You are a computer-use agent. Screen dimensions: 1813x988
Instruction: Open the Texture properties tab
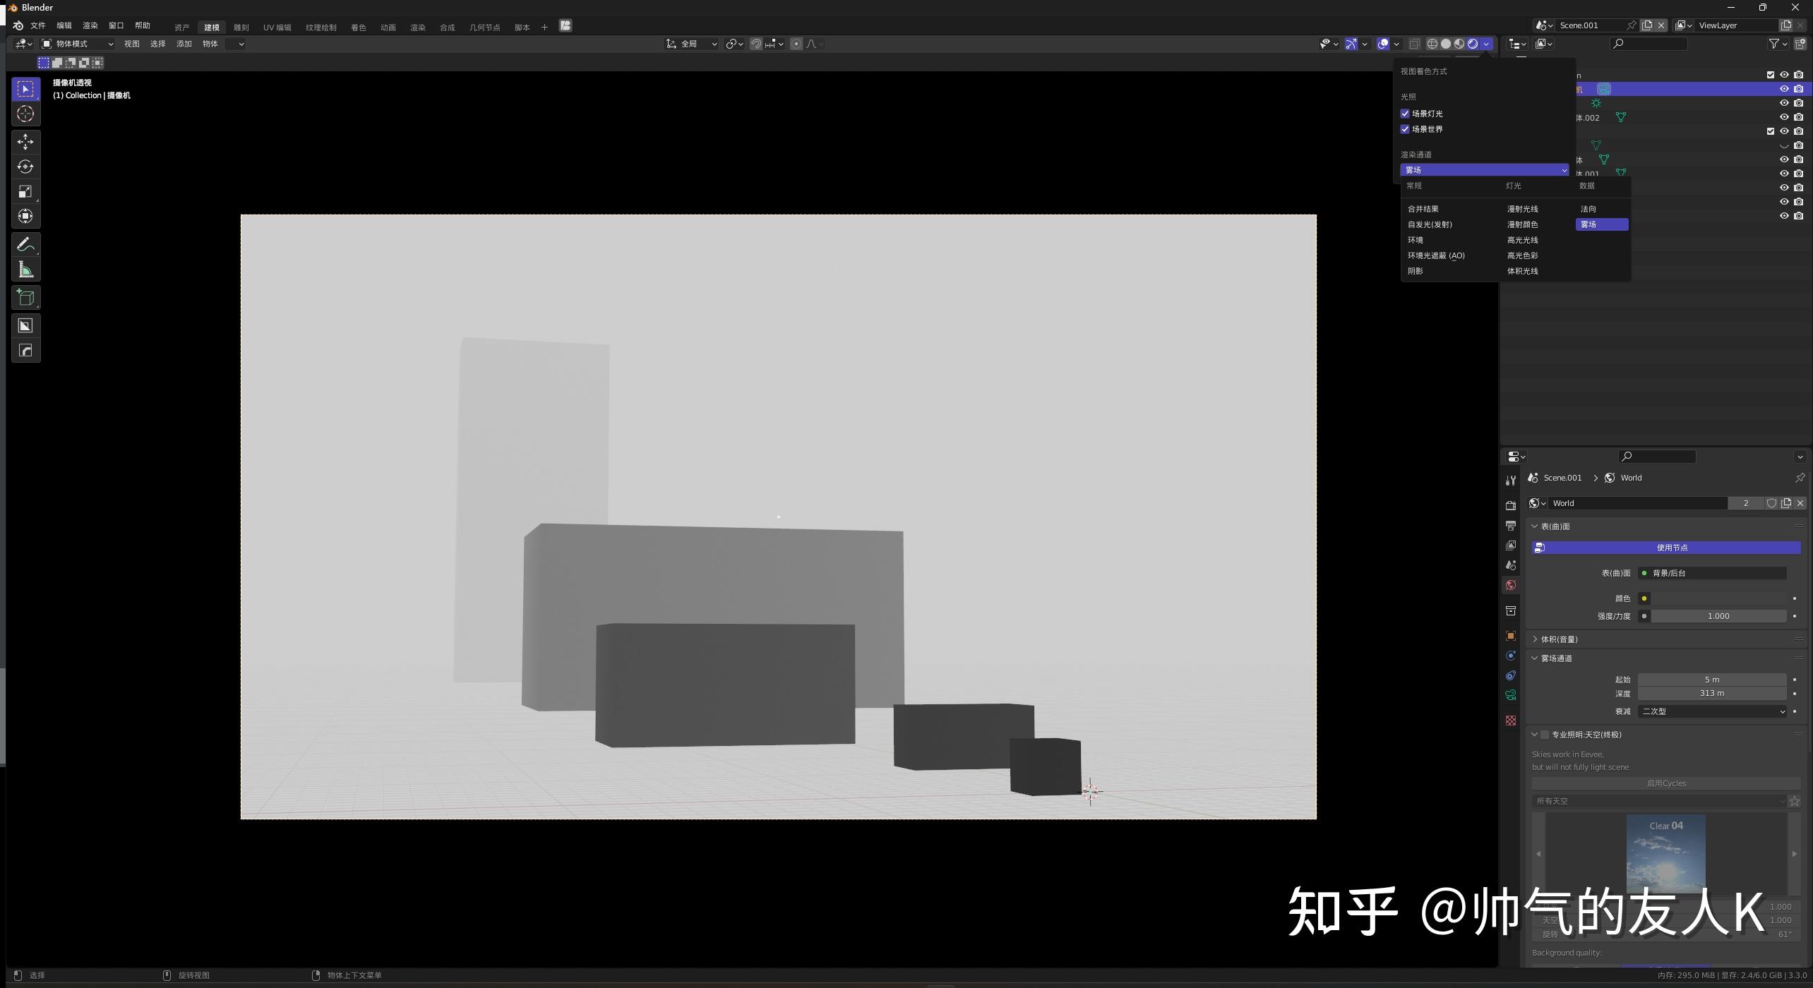[x=1511, y=721]
